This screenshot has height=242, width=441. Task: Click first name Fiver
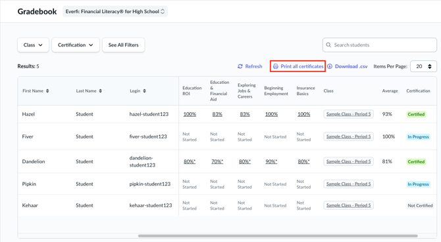(x=28, y=136)
